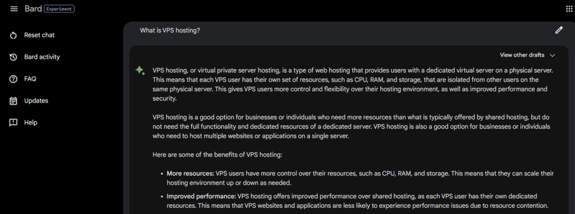Screen dimensions: 575x214
Task: Click the 'What is VPS hosting?' prompt text
Action: pos(170,31)
